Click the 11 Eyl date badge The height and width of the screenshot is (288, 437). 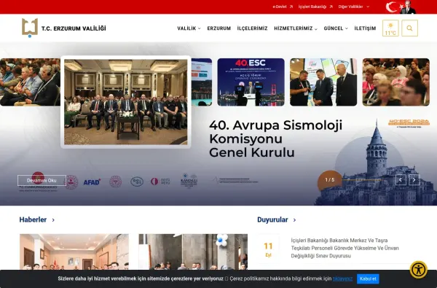tap(268, 249)
